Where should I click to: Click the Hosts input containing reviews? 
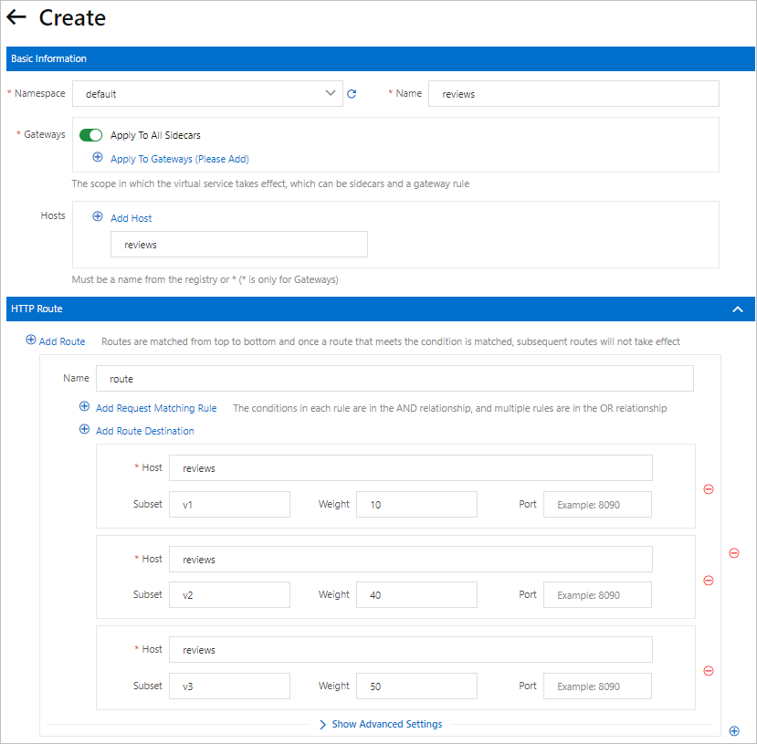(x=239, y=244)
